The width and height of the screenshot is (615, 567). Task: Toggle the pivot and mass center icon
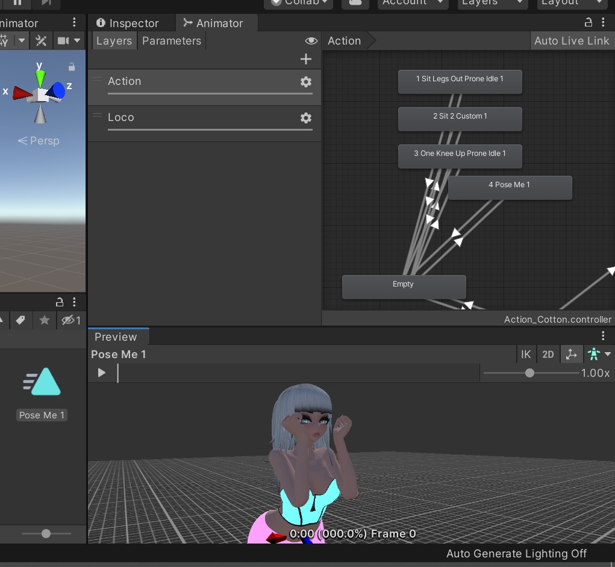pos(571,355)
